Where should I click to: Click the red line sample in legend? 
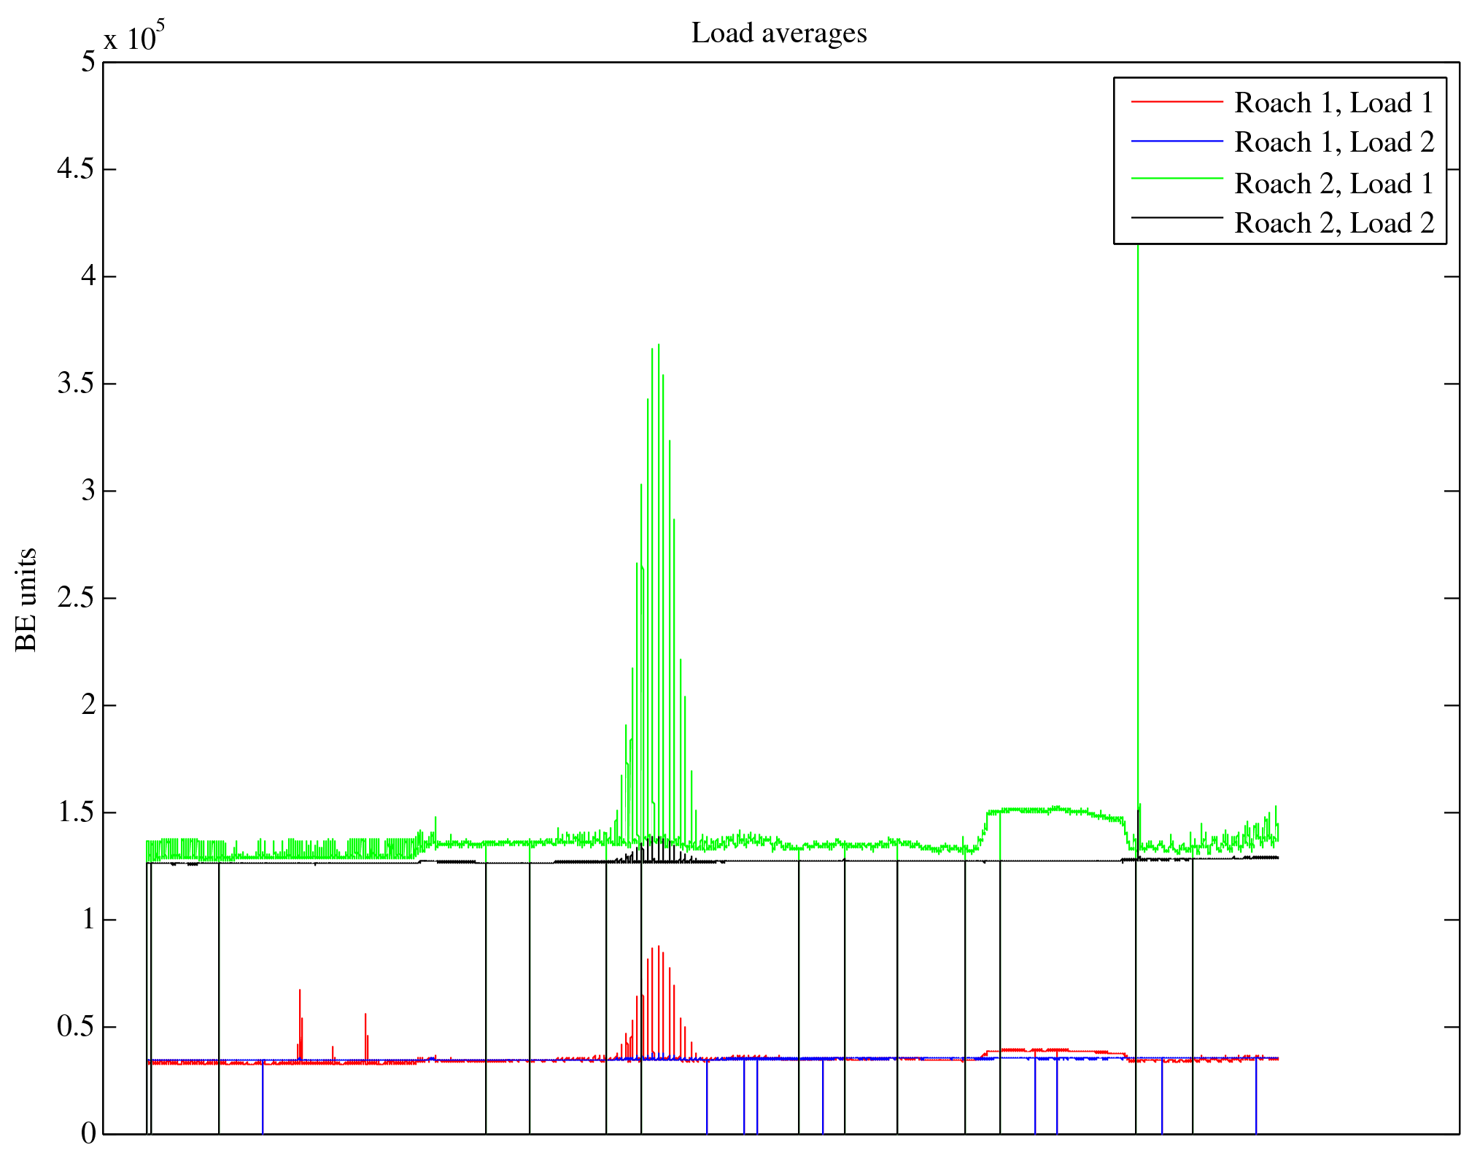1177,102
